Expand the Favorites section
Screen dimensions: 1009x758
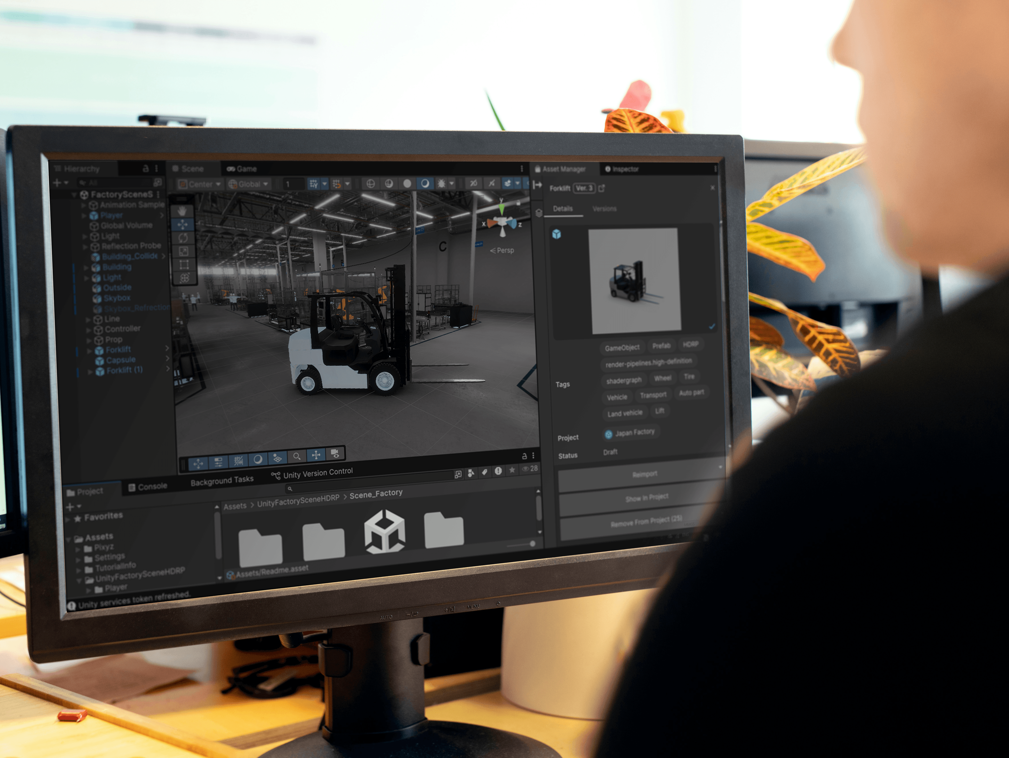(68, 519)
